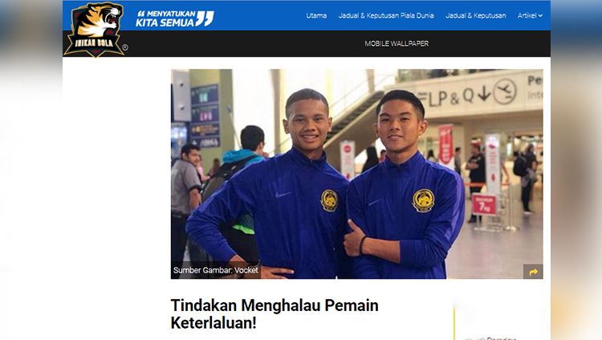Click the yellow share arrow on photo
The width and height of the screenshot is (602, 340).
point(533,272)
